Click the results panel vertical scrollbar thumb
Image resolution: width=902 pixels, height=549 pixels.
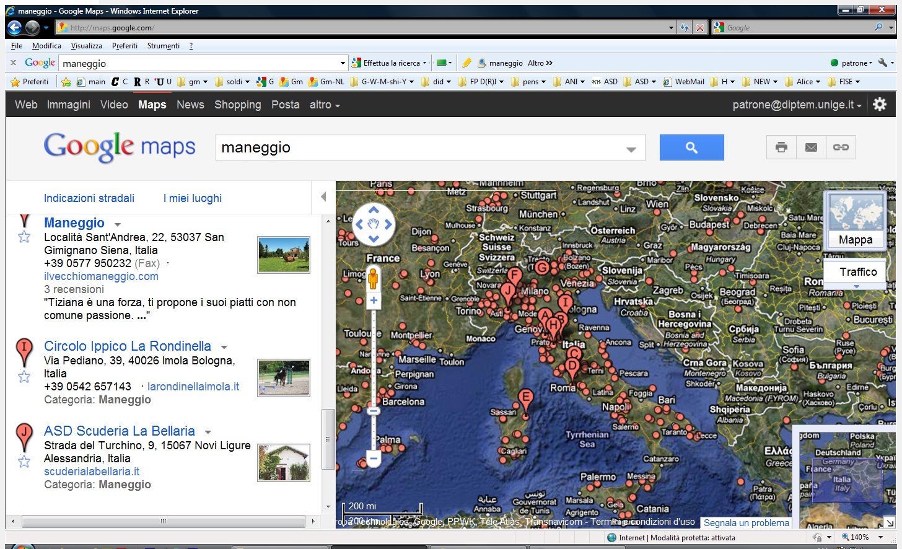coord(328,439)
